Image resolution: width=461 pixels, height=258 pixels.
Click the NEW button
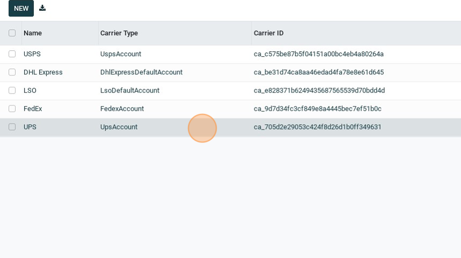[21, 8]
